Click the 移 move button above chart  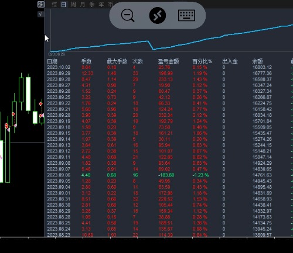(x=40, y=4)
